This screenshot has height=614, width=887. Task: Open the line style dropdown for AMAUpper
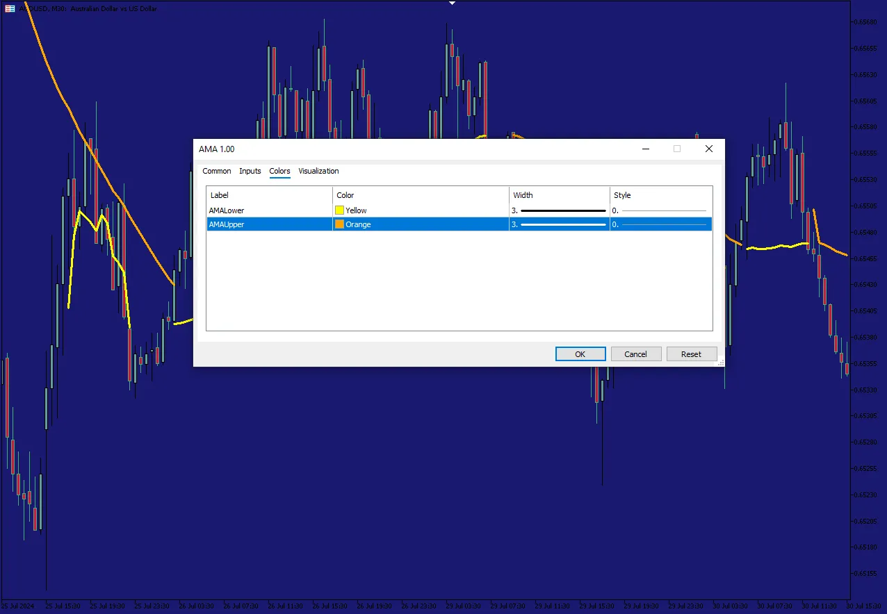[x=660, y=224]
